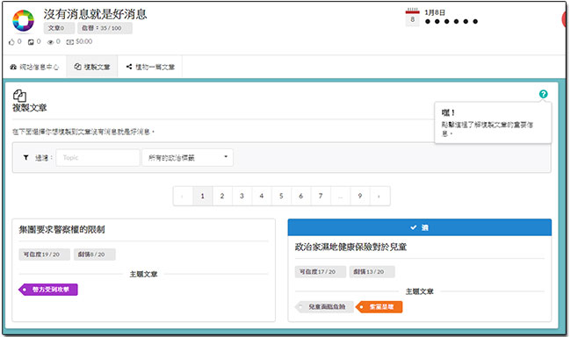The image size is (571, 337).
Task: Select page 1 in pagination
Action: point(202,197)
